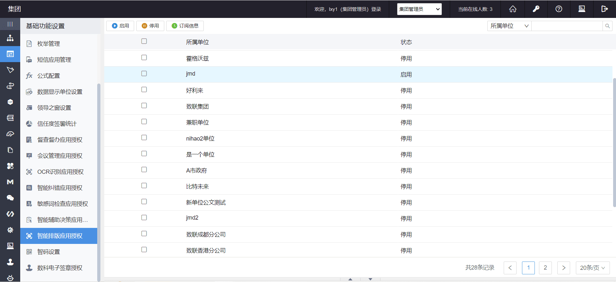Open the M letter sidebar icon
616x282 pixels.
(x=10, y=182)
